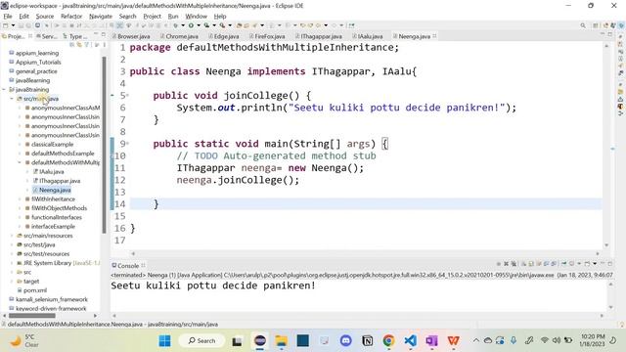Select pom.xml in Project Explorer
626x352 pixels.
point(35,290)
